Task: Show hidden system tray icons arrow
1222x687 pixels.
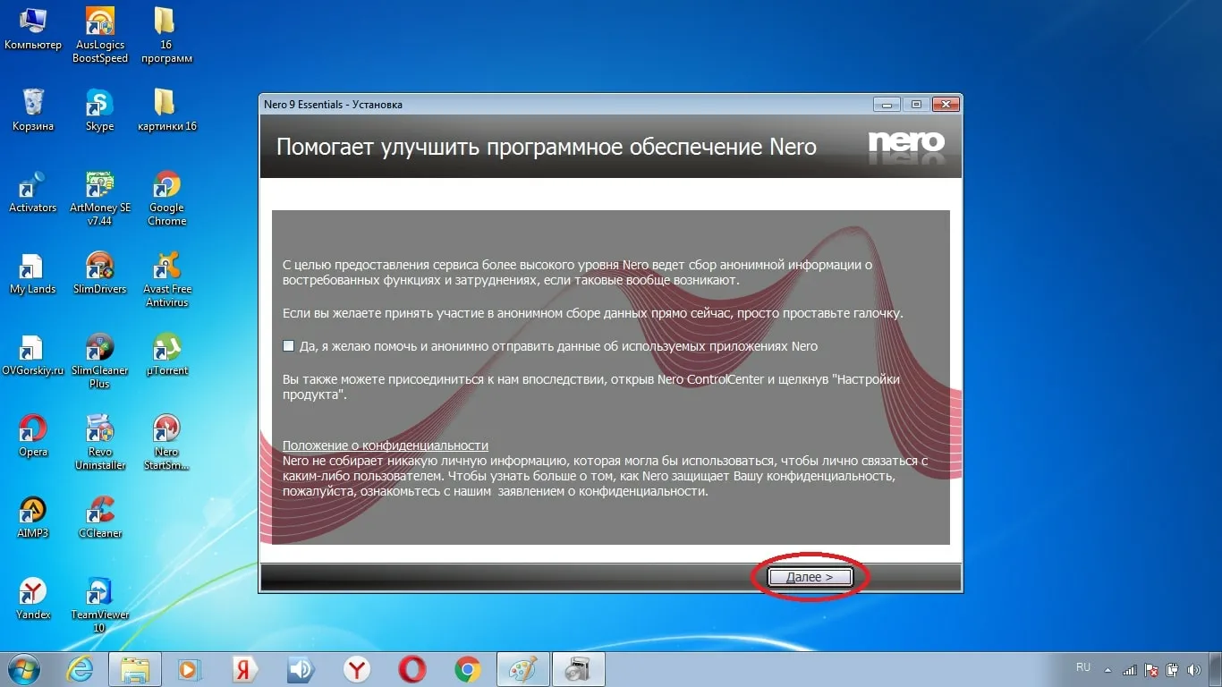Action: [1108, 669]
